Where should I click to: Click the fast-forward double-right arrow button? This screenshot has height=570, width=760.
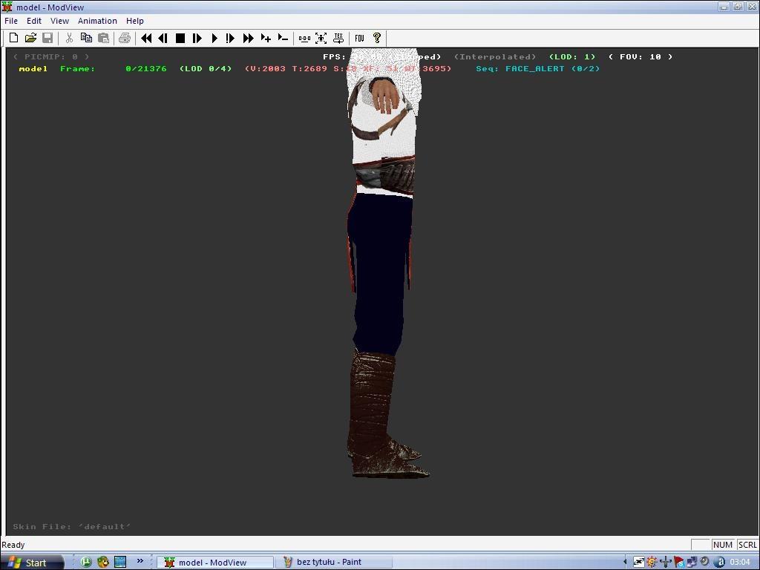click(x=248, y=38)
